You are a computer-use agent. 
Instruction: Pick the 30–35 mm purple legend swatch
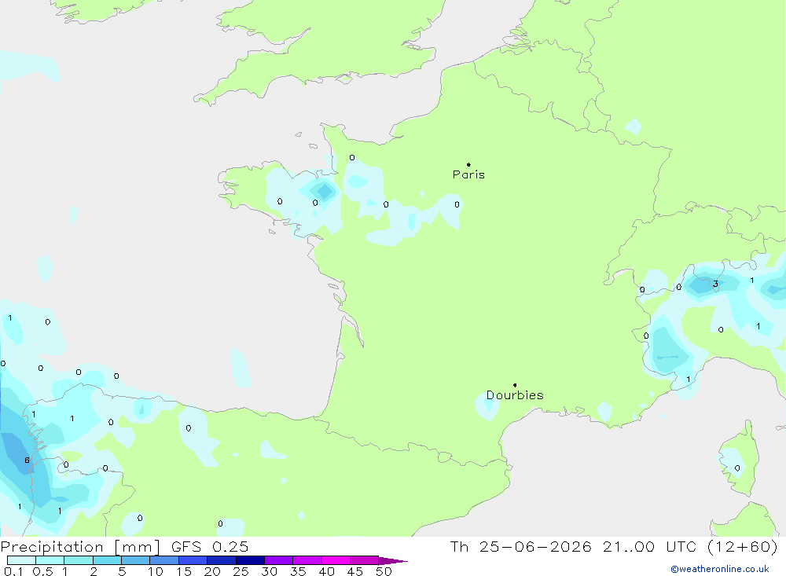click(278, 560)
